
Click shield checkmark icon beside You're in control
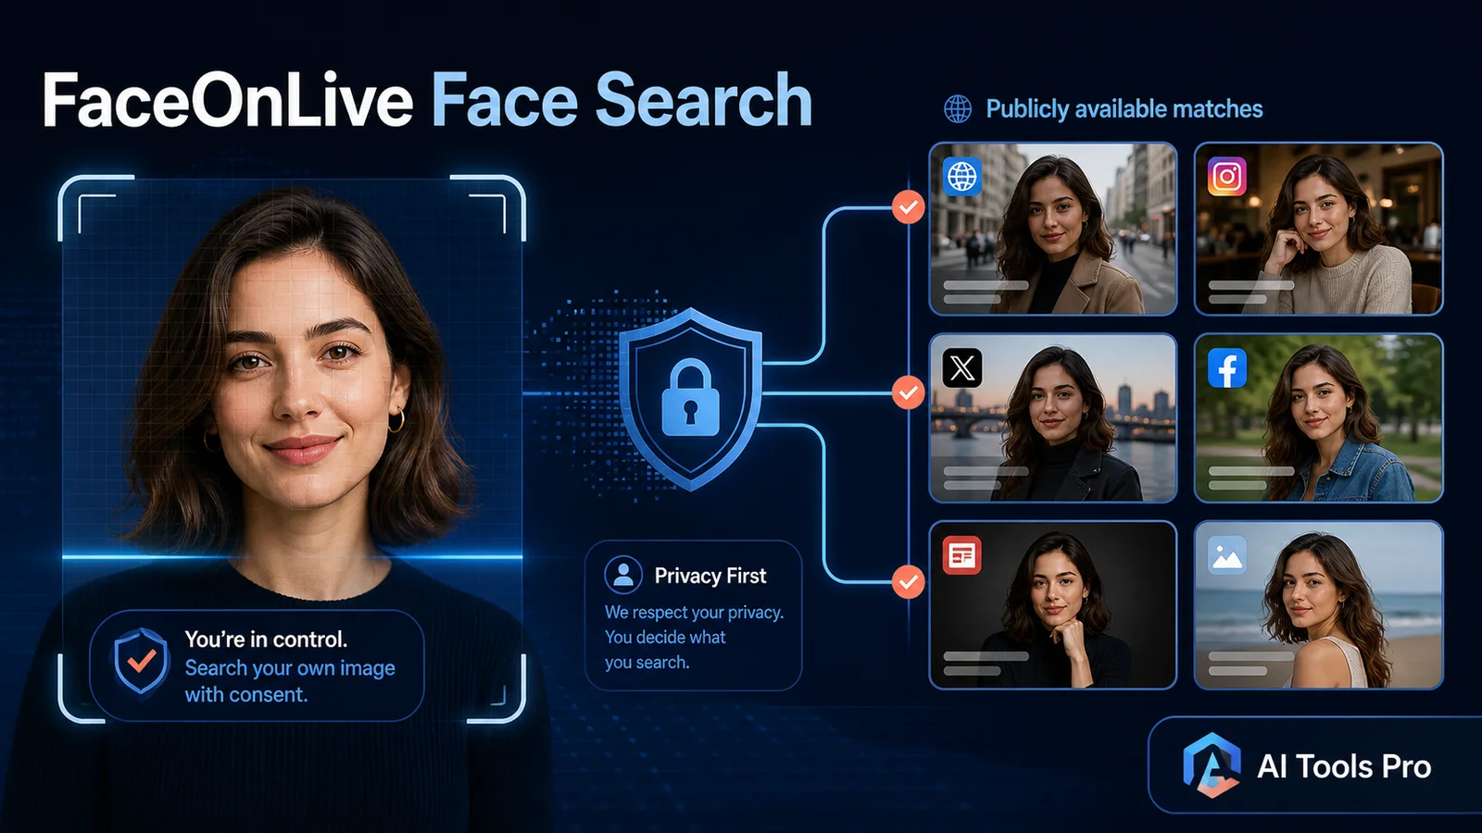141,660
